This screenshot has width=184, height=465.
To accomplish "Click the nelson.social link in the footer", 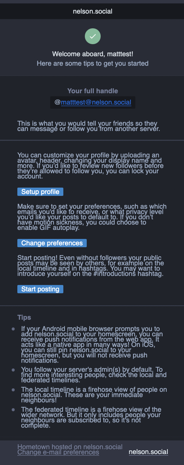I will coord(149,452).
